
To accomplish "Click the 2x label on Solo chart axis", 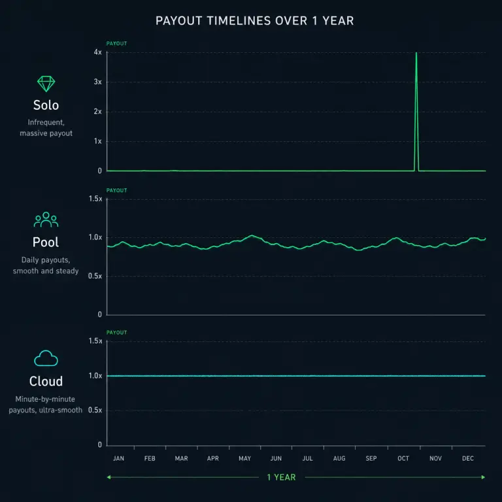I will pos(97,111).
